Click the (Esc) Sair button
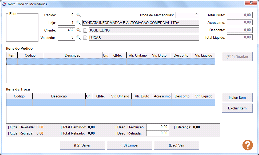This screenshot has width=259, height=155. [x=177, y=145]
